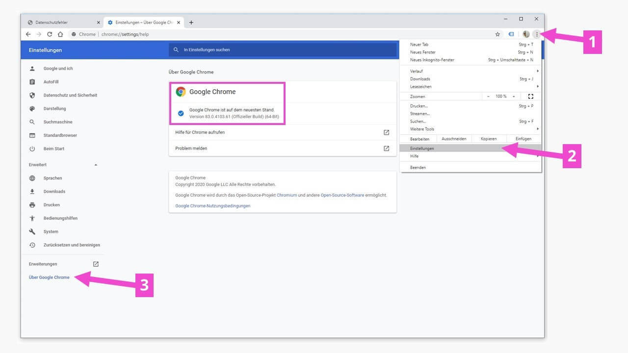The image size is (628, 353).
Task: Click the AutoFill clipboard icon
Action: point(32,82)
